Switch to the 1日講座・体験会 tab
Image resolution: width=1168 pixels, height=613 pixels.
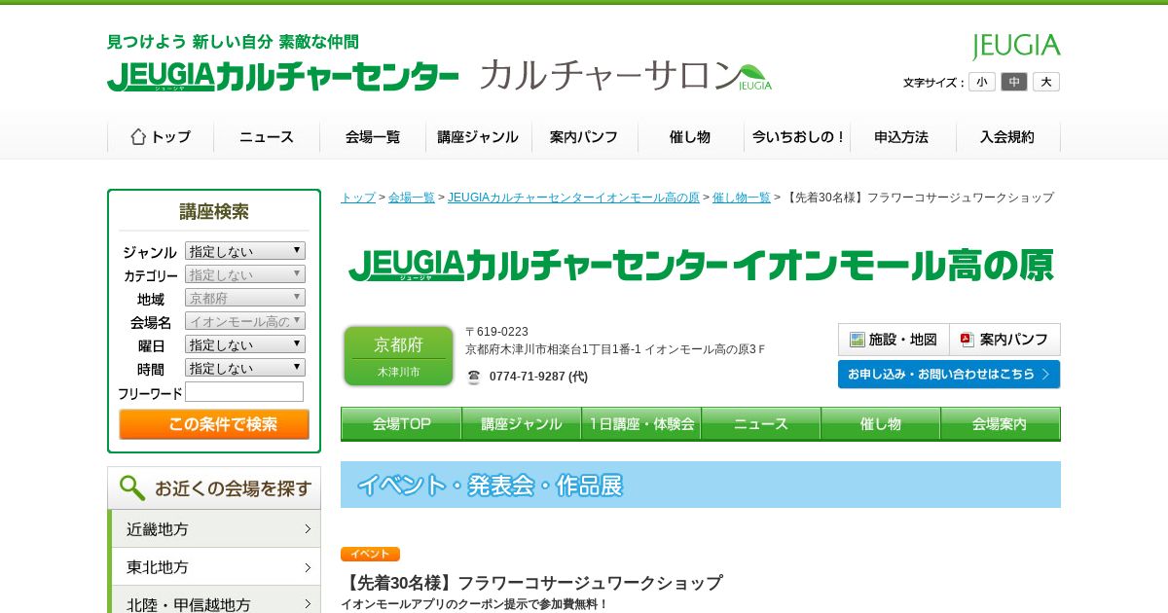[x=641, y=424]
